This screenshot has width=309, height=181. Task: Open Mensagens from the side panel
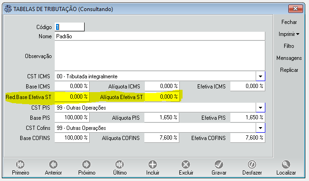click(x=289, y=58)
